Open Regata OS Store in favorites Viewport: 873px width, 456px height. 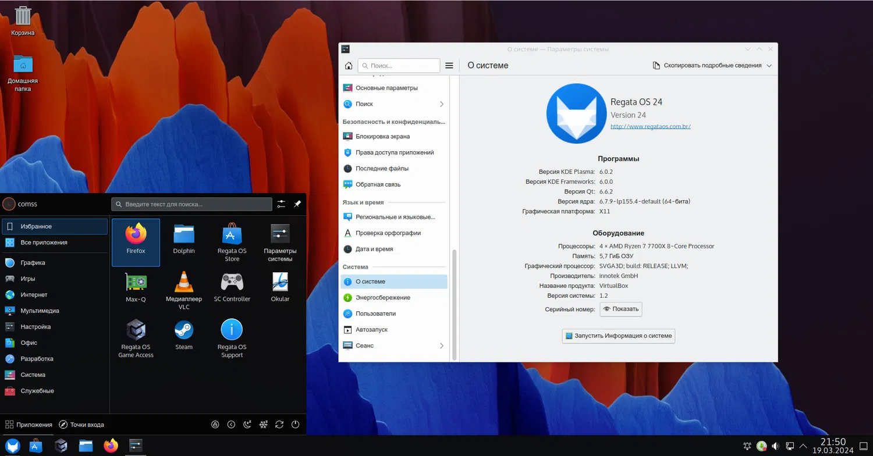click(232, 242)
